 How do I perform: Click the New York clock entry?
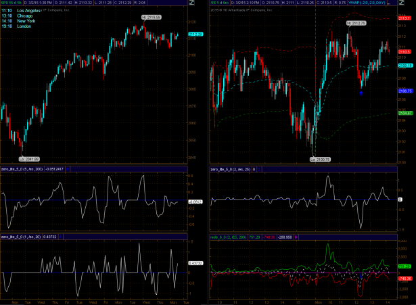coord(18,21)
